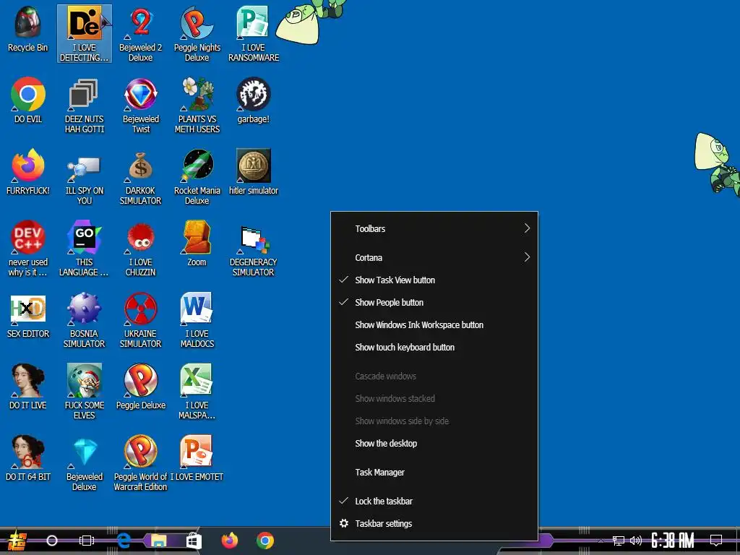The width and height of the screenshot is (740, 555).
Task: Open Taskbar settings from context menu
Action: [x=434, y=523]
